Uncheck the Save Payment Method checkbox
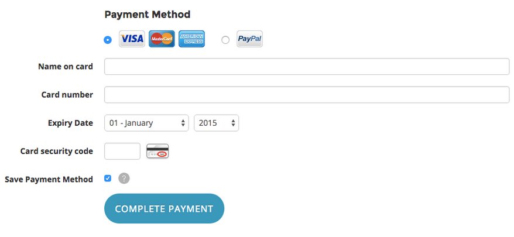The image size is (514, 237). tap(108, 178)
